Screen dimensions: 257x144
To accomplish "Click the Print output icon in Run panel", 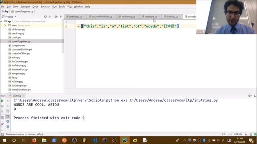I will pyautogui.click(x=8, y=122).
